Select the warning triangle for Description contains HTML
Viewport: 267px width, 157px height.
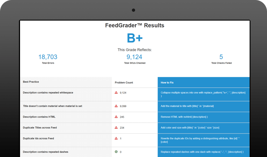coord(116,117)
